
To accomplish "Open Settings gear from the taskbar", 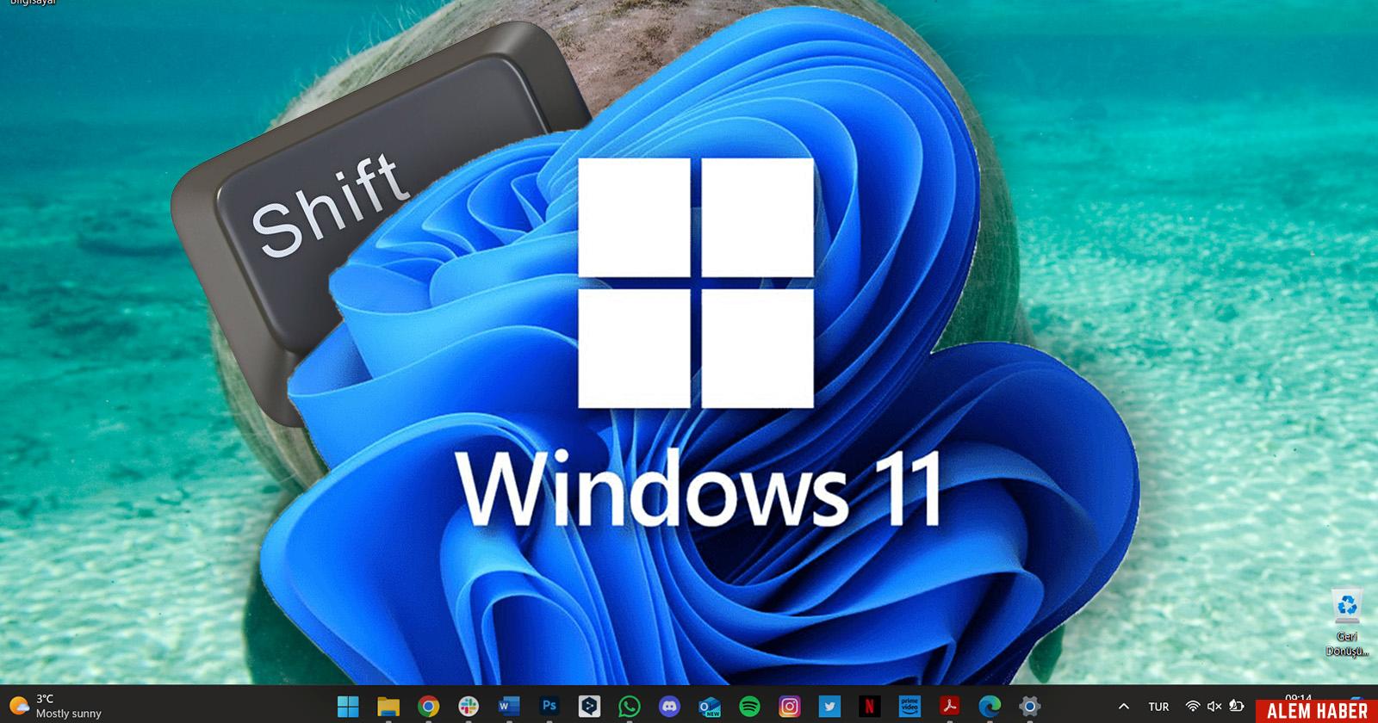I will 1029,707.
